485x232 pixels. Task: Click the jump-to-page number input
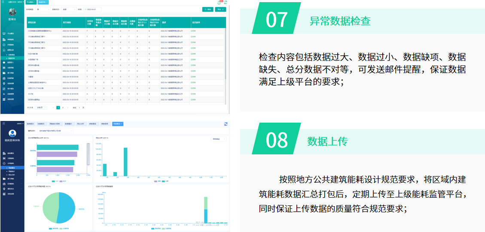(x=79, y=108)
